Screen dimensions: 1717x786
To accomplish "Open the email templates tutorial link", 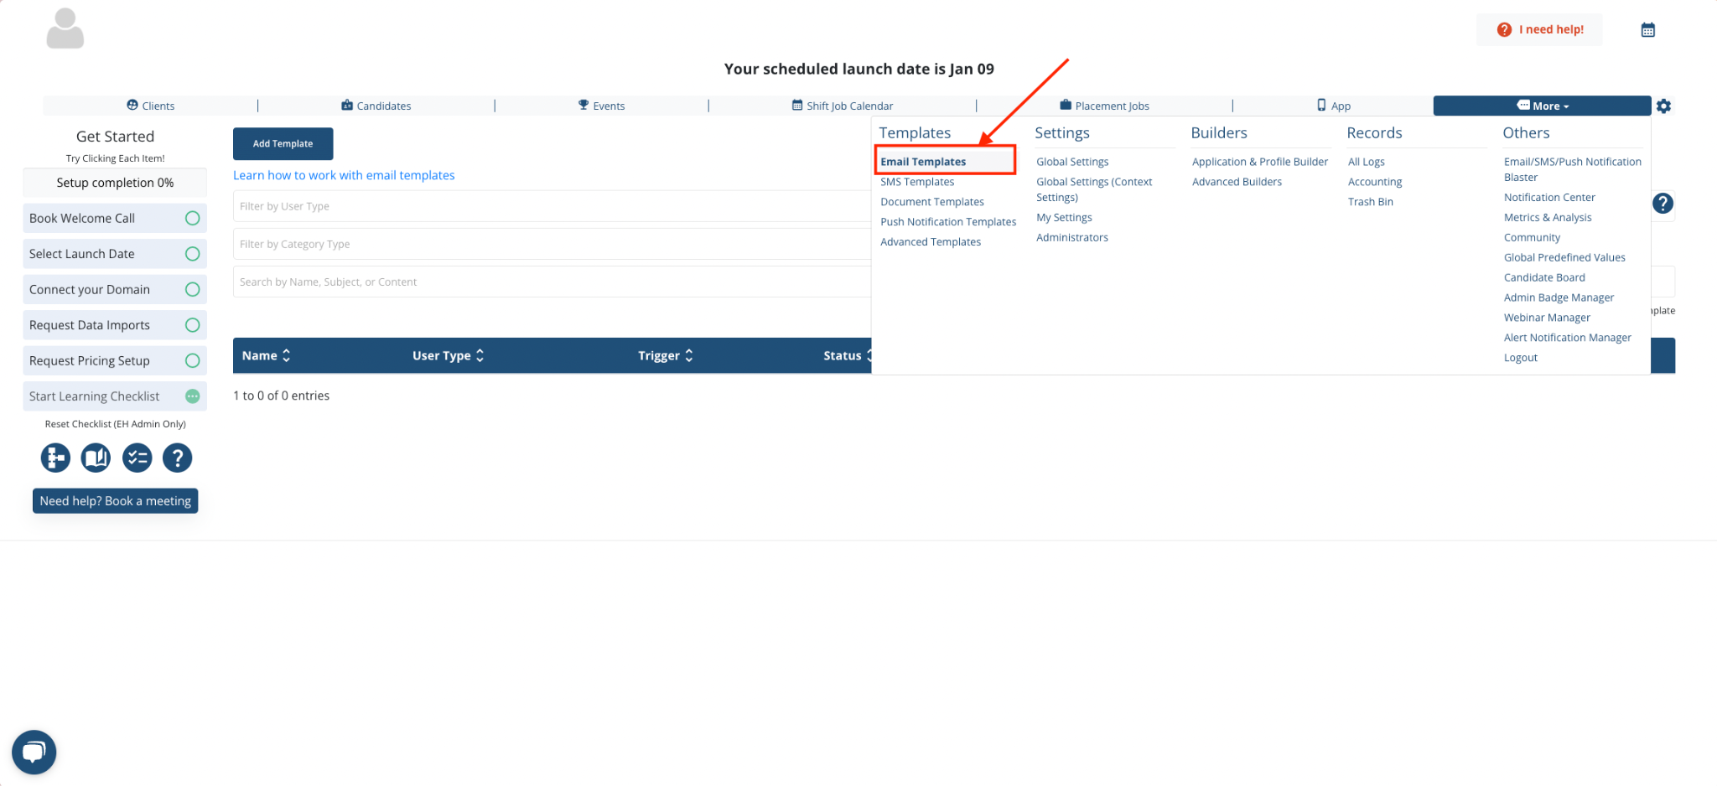I will pyautogui.click(x=344, y=175).
